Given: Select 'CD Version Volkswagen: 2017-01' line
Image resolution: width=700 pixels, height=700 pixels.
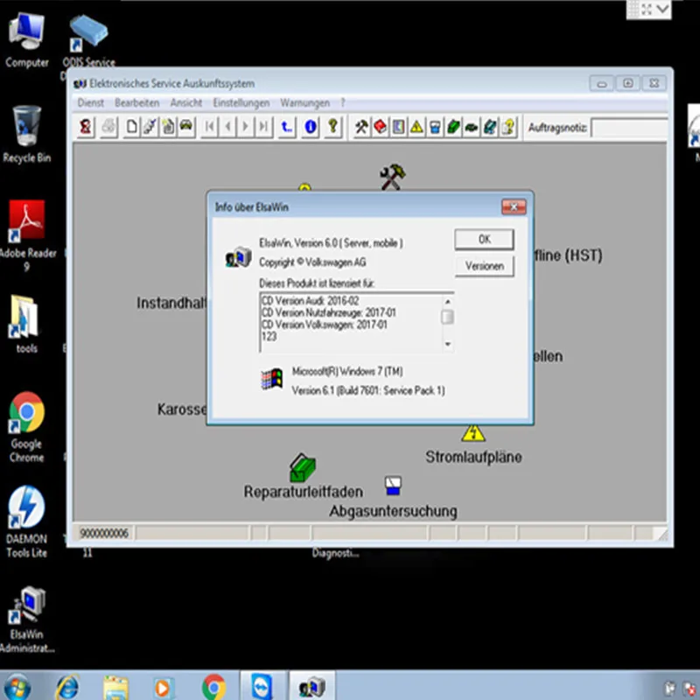Looking at the screenshot, I should 324,325.
